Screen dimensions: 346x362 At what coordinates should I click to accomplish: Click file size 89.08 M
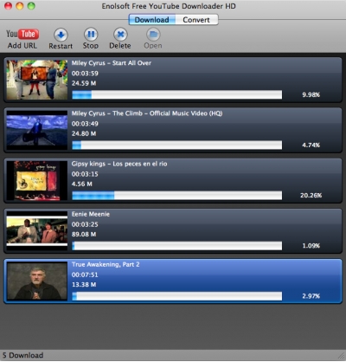pyautogui.click(x=84, y=234)
